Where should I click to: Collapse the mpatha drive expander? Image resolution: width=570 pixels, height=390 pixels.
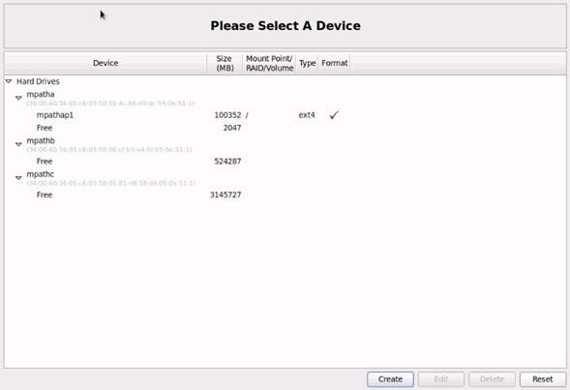[18, 98]
